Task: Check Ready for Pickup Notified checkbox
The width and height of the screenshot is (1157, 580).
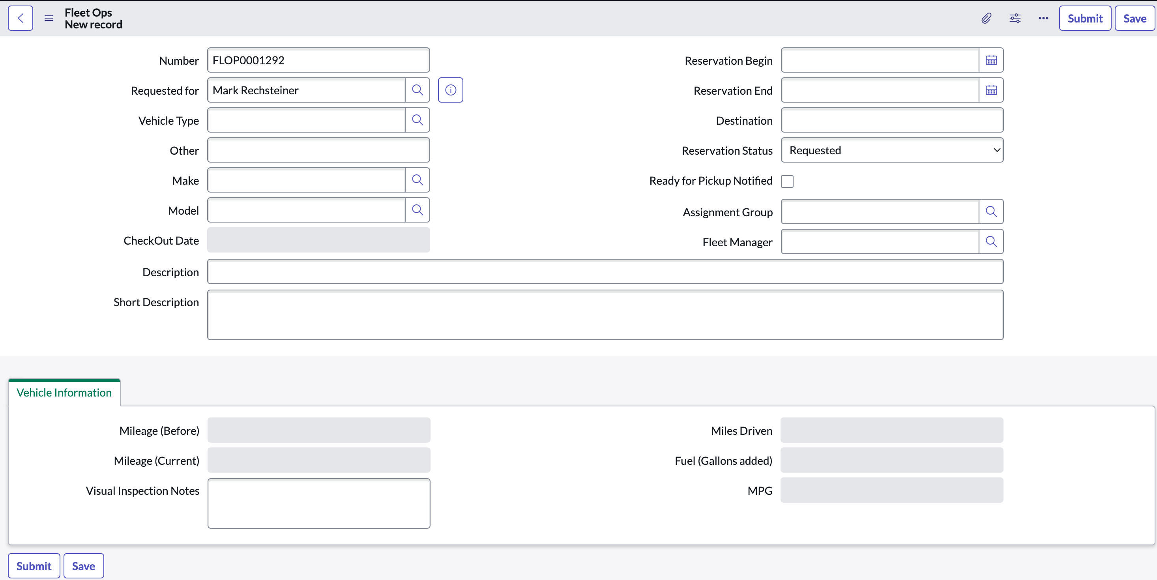Action: click(x=787, y=181)
